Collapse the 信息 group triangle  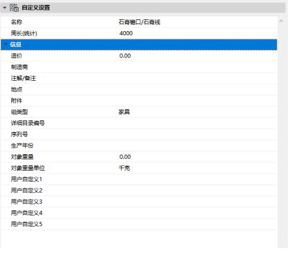coord(6,44)
